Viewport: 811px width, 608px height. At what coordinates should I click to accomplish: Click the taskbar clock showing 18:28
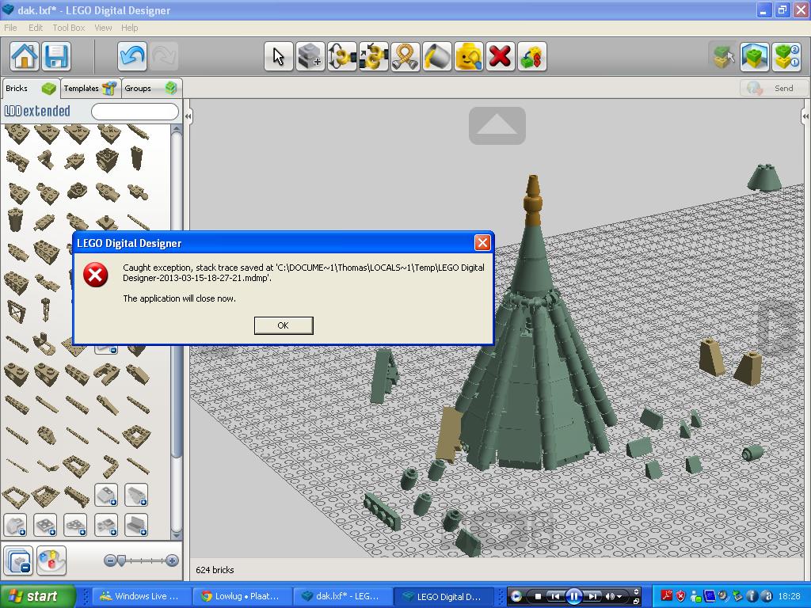(x=789, y=596)
